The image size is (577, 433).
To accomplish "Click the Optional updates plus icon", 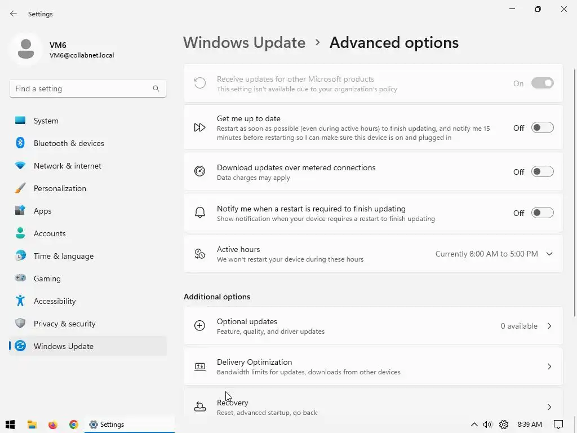I will point(200,325).
